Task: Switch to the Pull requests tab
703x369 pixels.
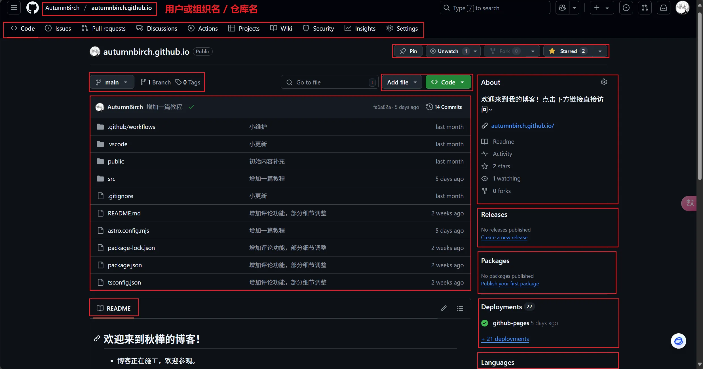Action: coord(104,28)
